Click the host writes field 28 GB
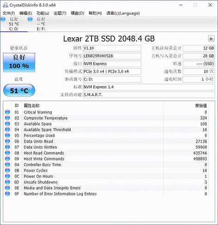 point(199,56)
